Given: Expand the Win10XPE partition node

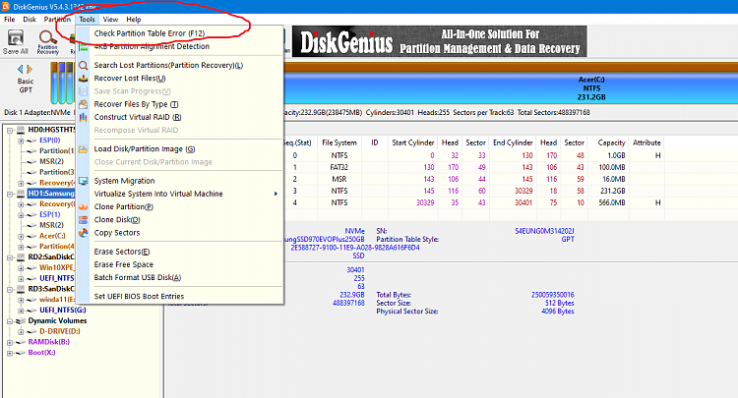Looking at the screenshot, I should (x=21, y=268).
